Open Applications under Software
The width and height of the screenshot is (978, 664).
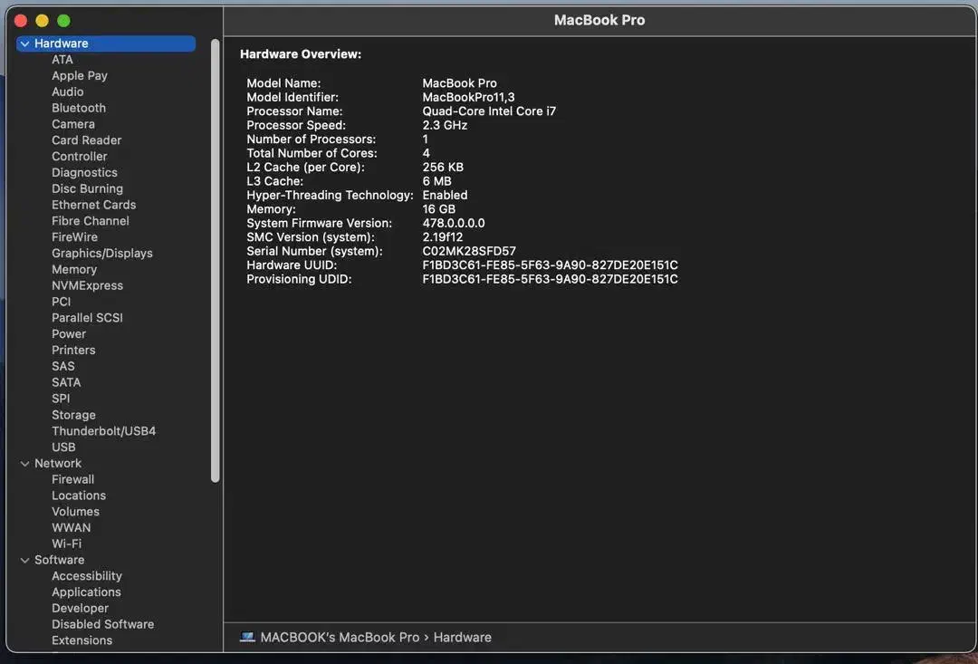[x=86, y=592]
